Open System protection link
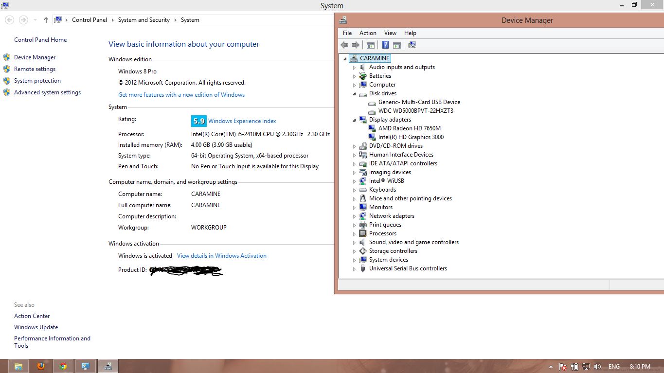Image resolution: width=664 pixels, height=373 pixels. pyautogui.click(x=37, y=81)
